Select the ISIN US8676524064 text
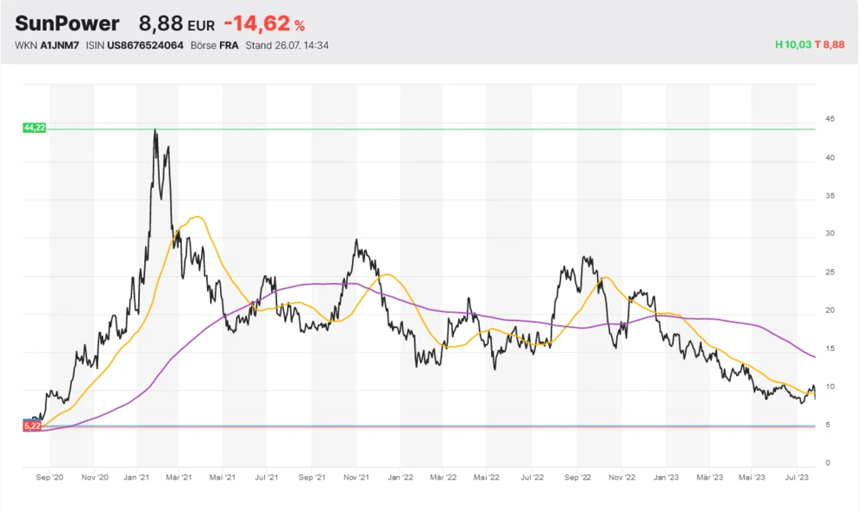The height and width of the screenshot is (515, 863). [146, 45]
